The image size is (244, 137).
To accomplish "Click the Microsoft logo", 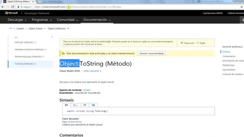I will click(11, 13).
